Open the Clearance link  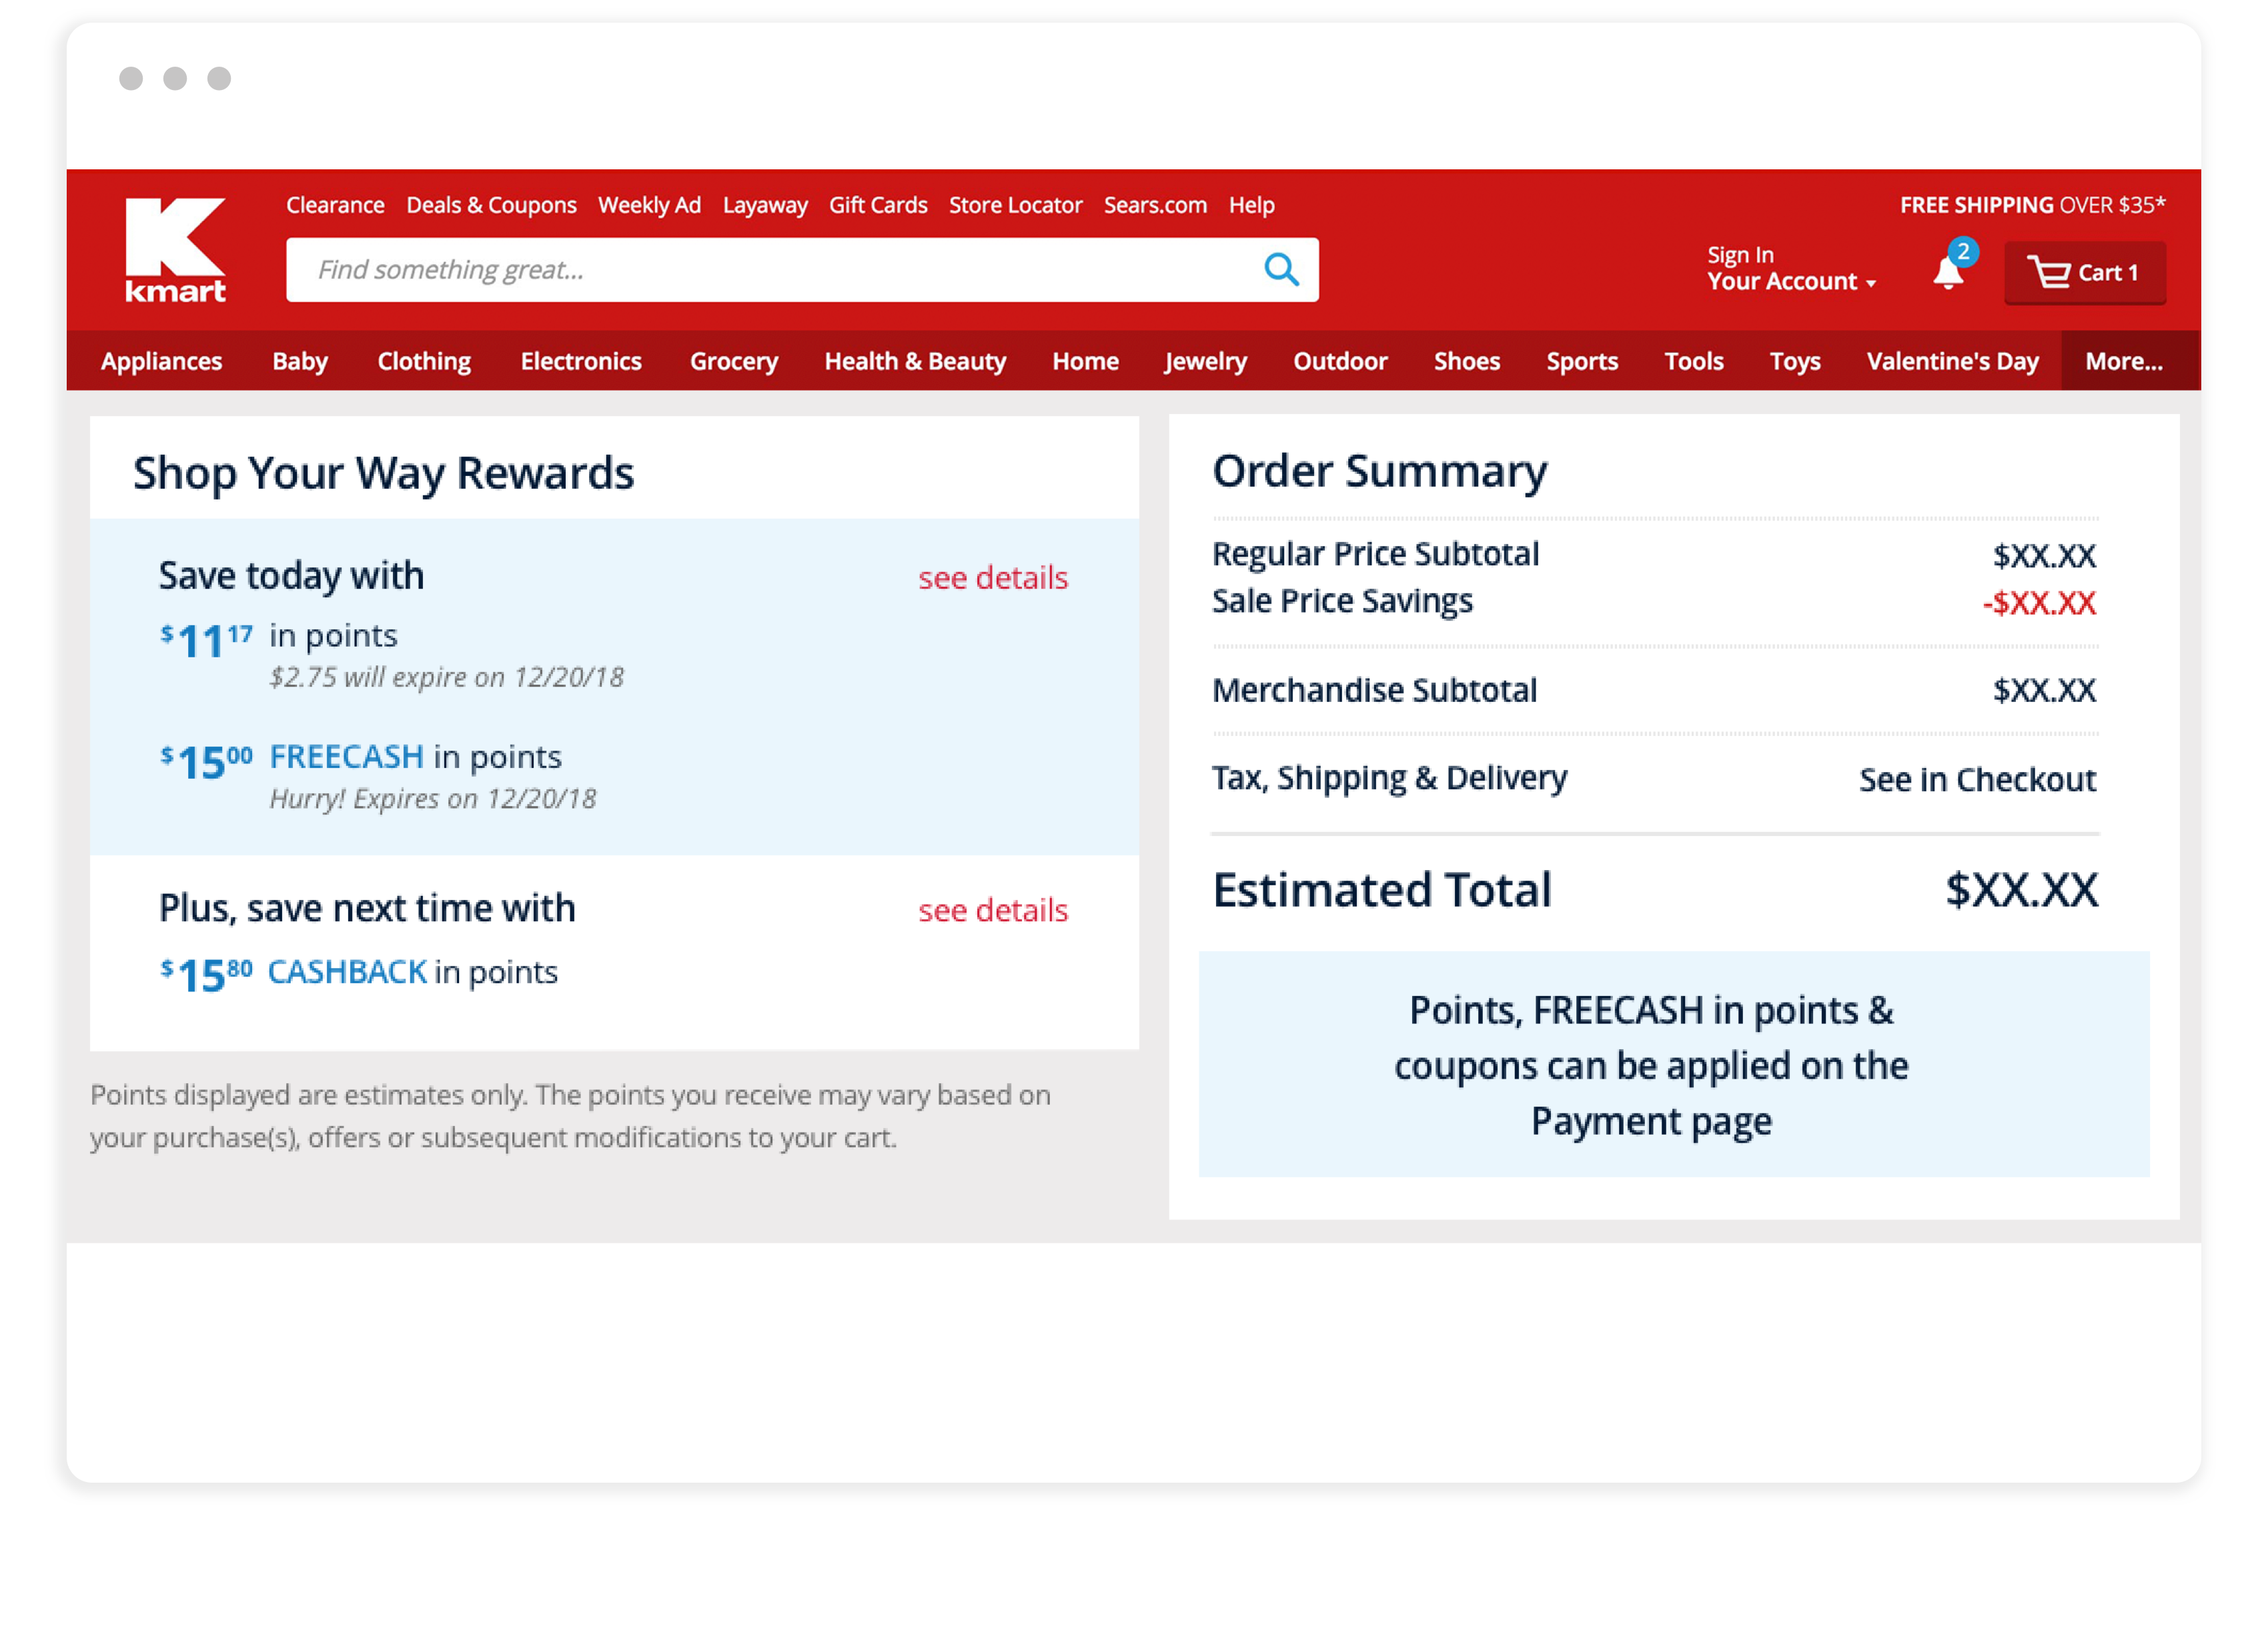pyautogui.click(x=335, y=205)
